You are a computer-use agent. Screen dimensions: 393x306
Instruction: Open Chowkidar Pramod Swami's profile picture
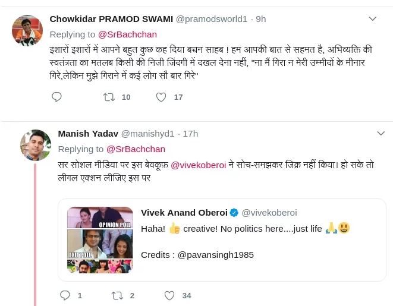pos(27,30)
